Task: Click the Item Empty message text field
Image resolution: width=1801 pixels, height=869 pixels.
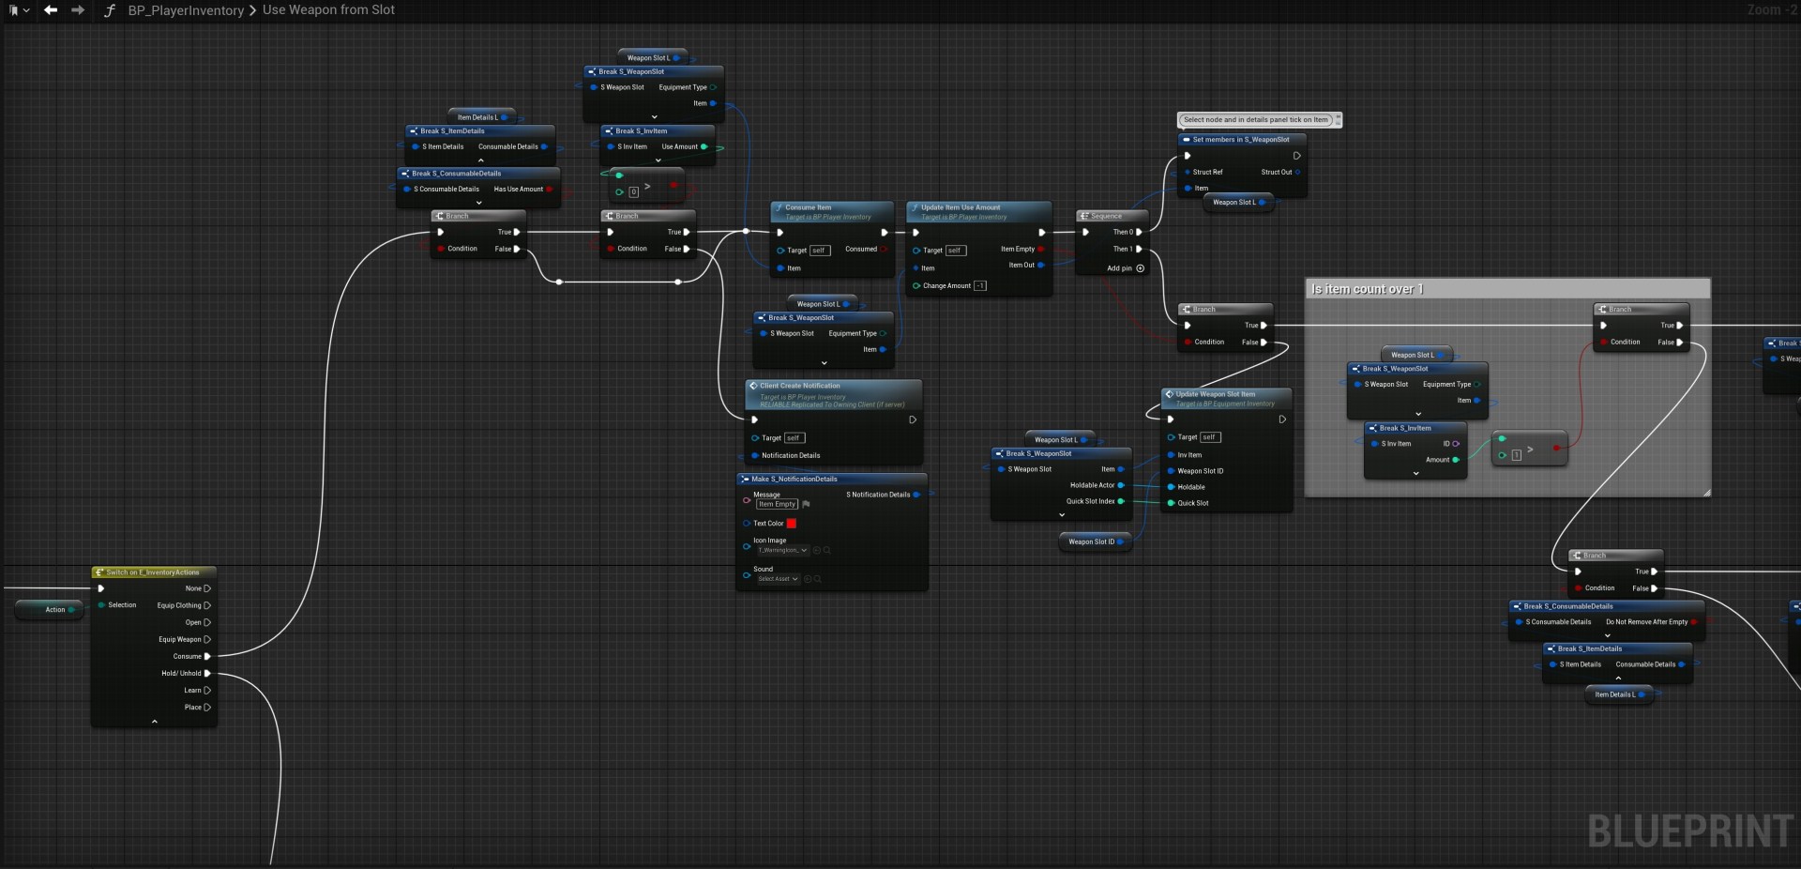Action: tap(777, 505)
